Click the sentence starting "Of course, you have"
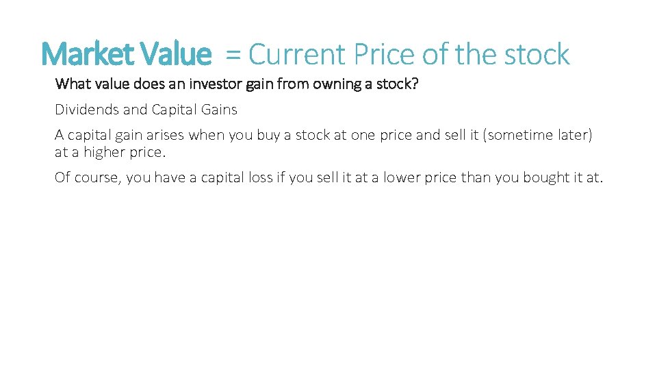Image resolution: width=657 pixels, height=370 pixels. 329,177
